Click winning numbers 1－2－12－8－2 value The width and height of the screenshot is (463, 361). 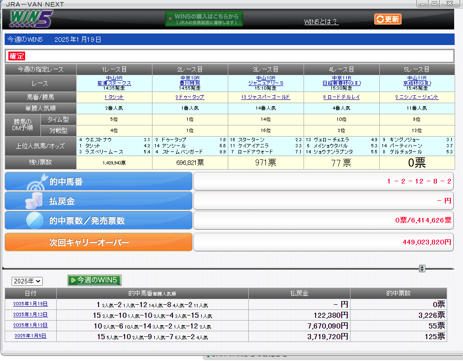[419, 181]
